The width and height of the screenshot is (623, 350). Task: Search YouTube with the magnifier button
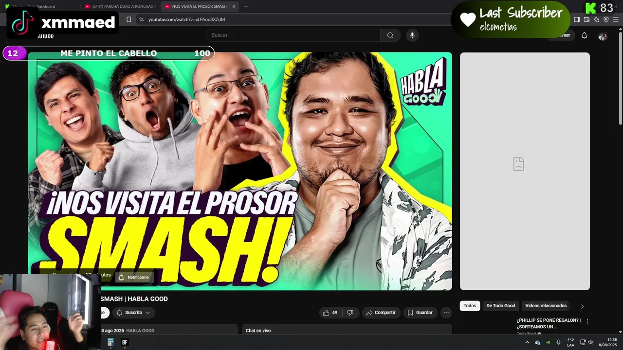390,35
